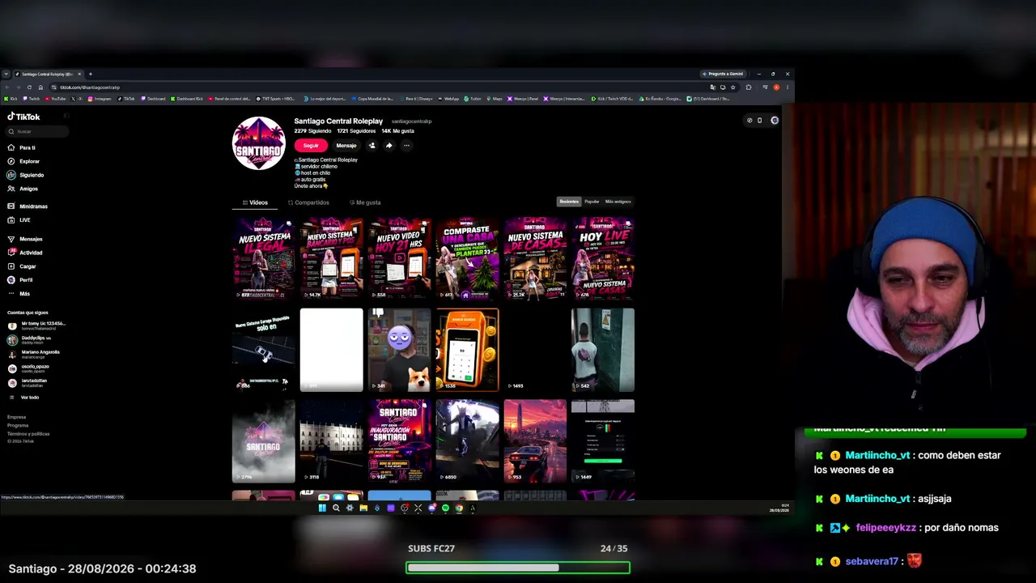
Task: Open the Santiago Central profile picture
Action: click(259, 143)
